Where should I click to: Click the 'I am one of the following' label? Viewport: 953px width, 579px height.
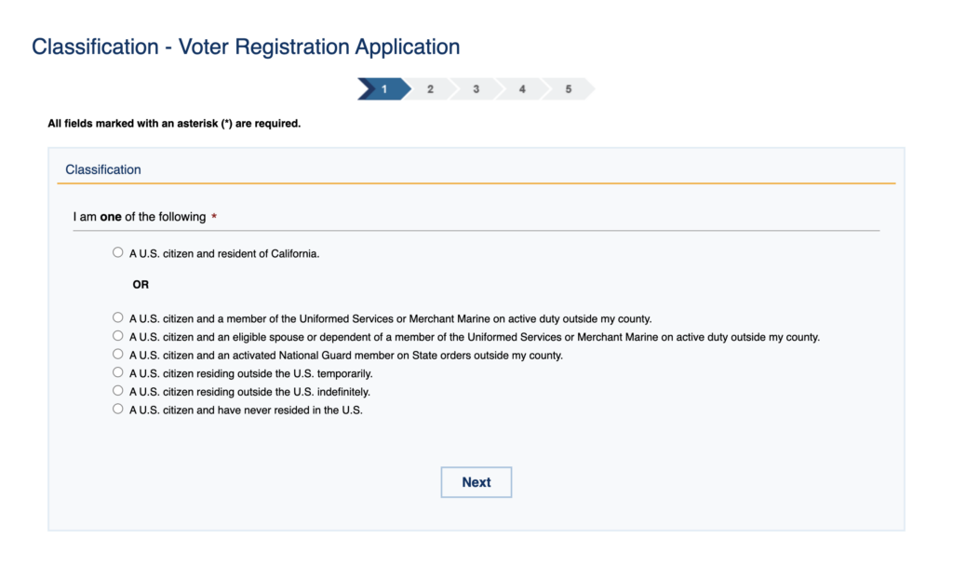tap(140, 217)
